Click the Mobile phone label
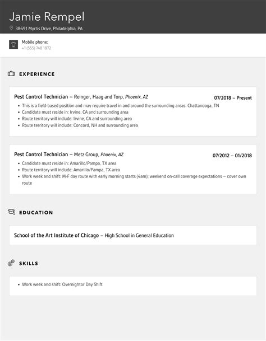266x341 pixels. pos(35,42)
